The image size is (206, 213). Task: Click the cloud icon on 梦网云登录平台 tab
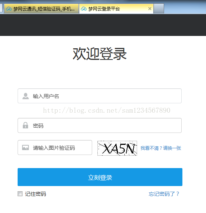pos(84,9)
